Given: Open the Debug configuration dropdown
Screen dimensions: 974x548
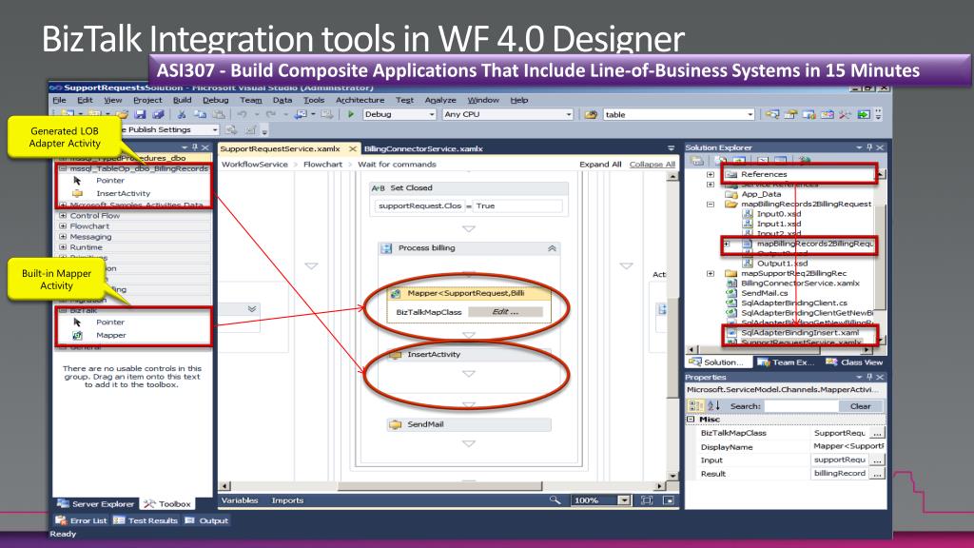Looking at the screenshot, I should point(432,114).
